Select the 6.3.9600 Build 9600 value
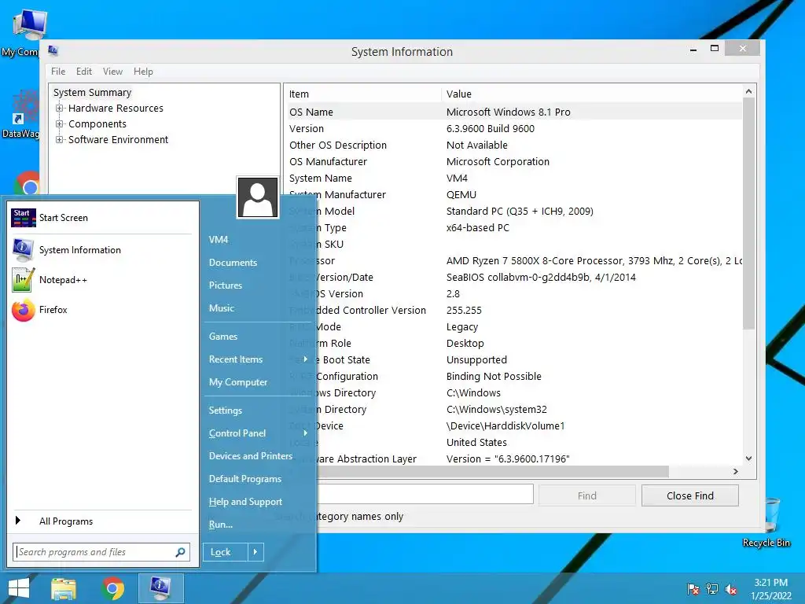Viewport: 805px width, 604px height. tap(491, 129)
